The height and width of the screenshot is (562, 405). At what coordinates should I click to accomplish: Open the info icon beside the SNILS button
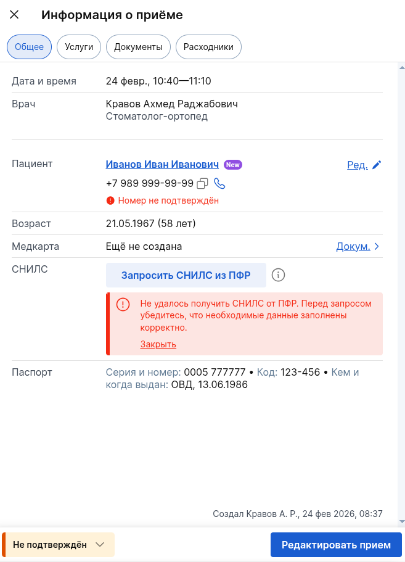[278, 275]
